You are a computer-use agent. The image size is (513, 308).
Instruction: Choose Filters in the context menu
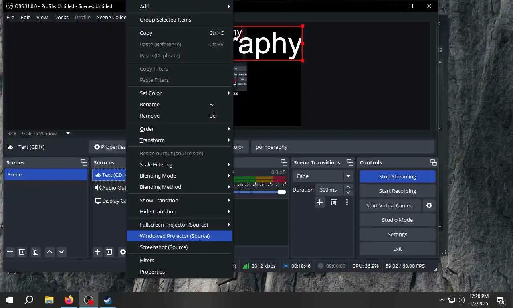click(x=180, y=260)
